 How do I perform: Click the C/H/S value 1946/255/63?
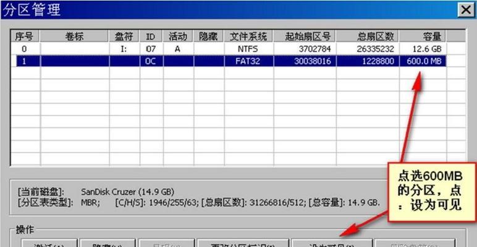click(173, 203)
